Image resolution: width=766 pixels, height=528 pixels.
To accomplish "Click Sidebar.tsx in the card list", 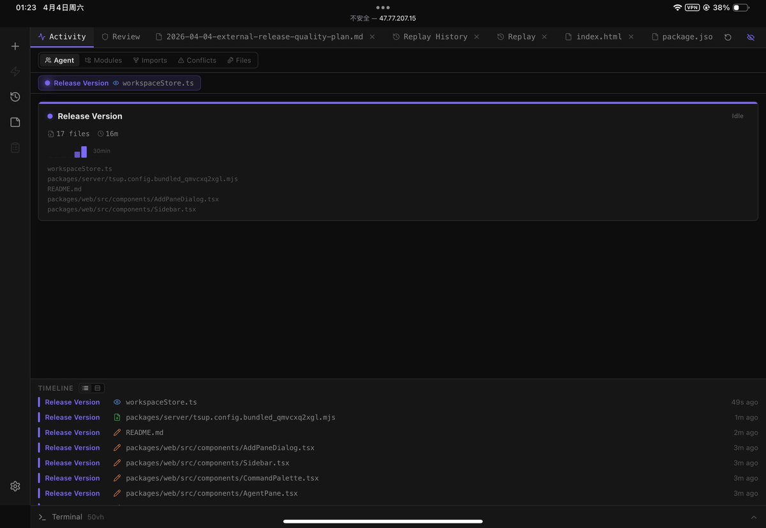I will [121, 209].
